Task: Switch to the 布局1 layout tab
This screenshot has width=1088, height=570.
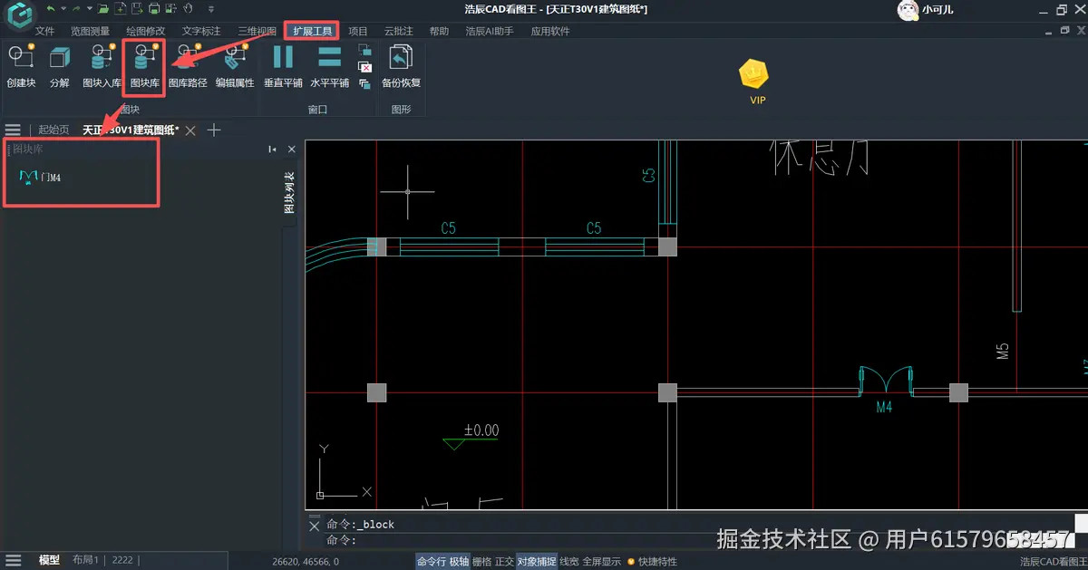Action: click(x=86, y=561)
